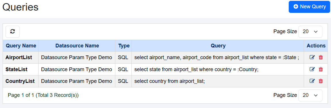Image resolution: width=331 pixels, height=108 pixels.
Task: Click the Type column header
Action: 124,46
